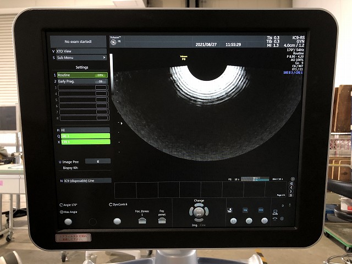Click the network connection status icon
The width and height of the screenshot is (352, 264).
tap(275, 212)
